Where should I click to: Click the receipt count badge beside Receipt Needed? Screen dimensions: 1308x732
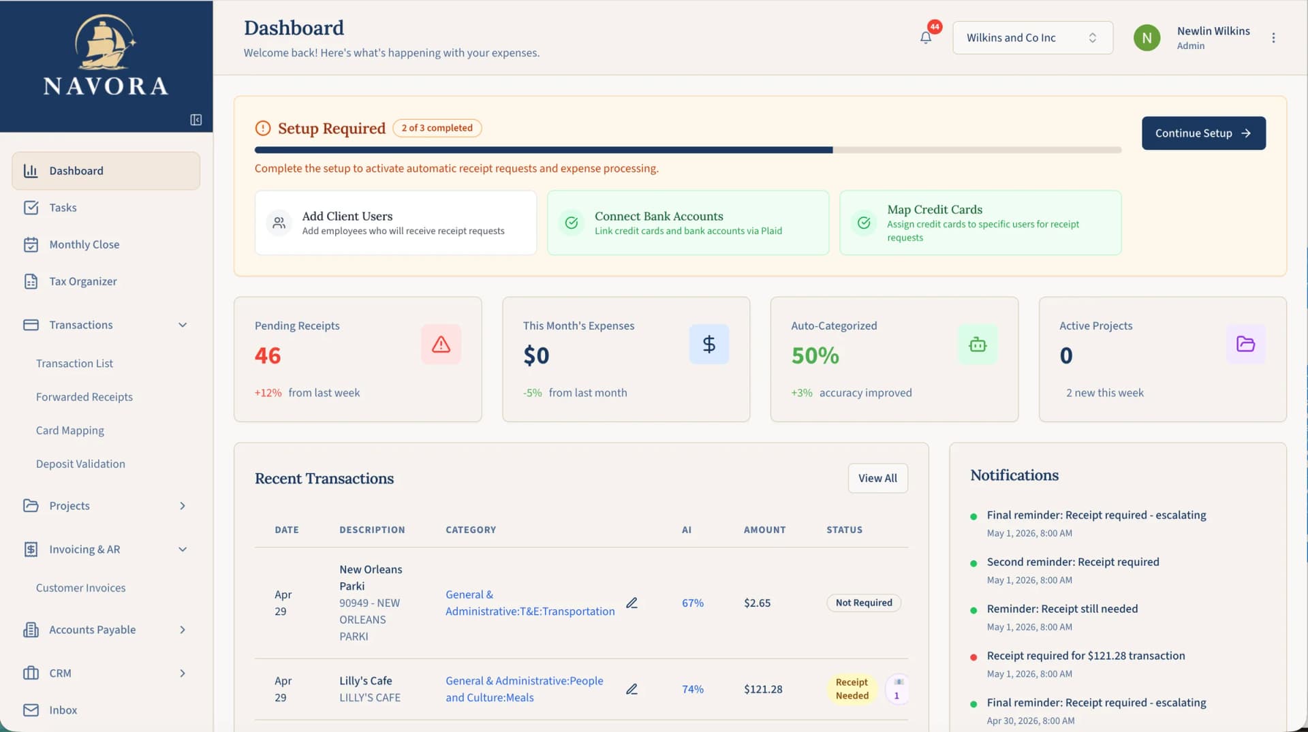click(897, 689)
